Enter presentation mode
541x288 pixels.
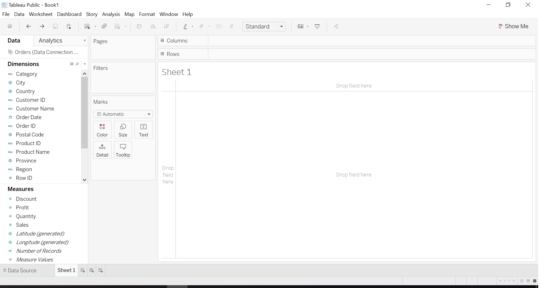[317, 26]
